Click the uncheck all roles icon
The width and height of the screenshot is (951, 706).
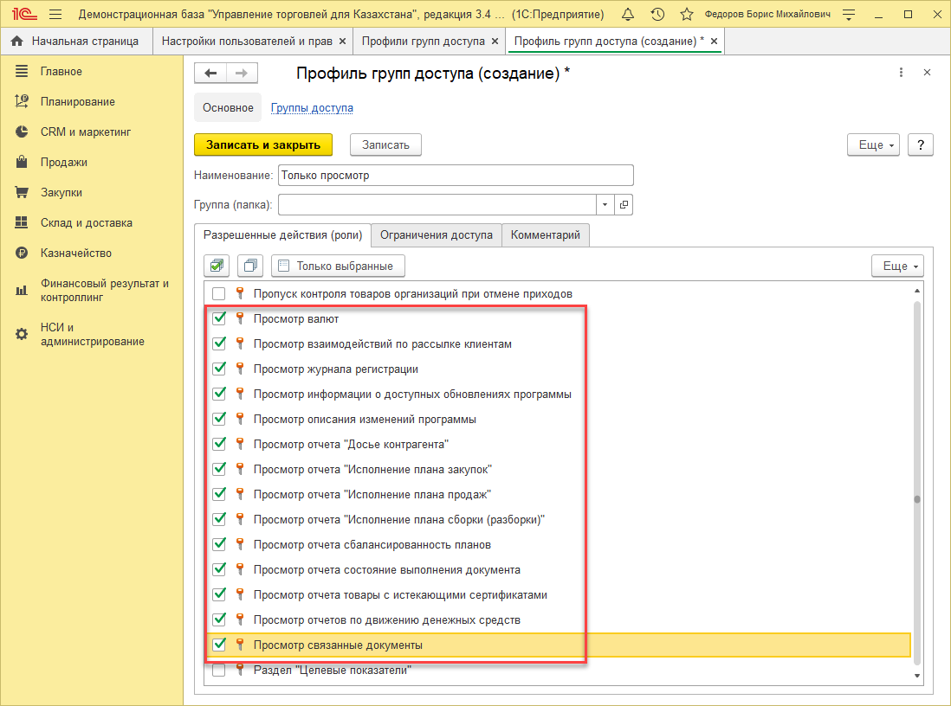coord(251,266)
